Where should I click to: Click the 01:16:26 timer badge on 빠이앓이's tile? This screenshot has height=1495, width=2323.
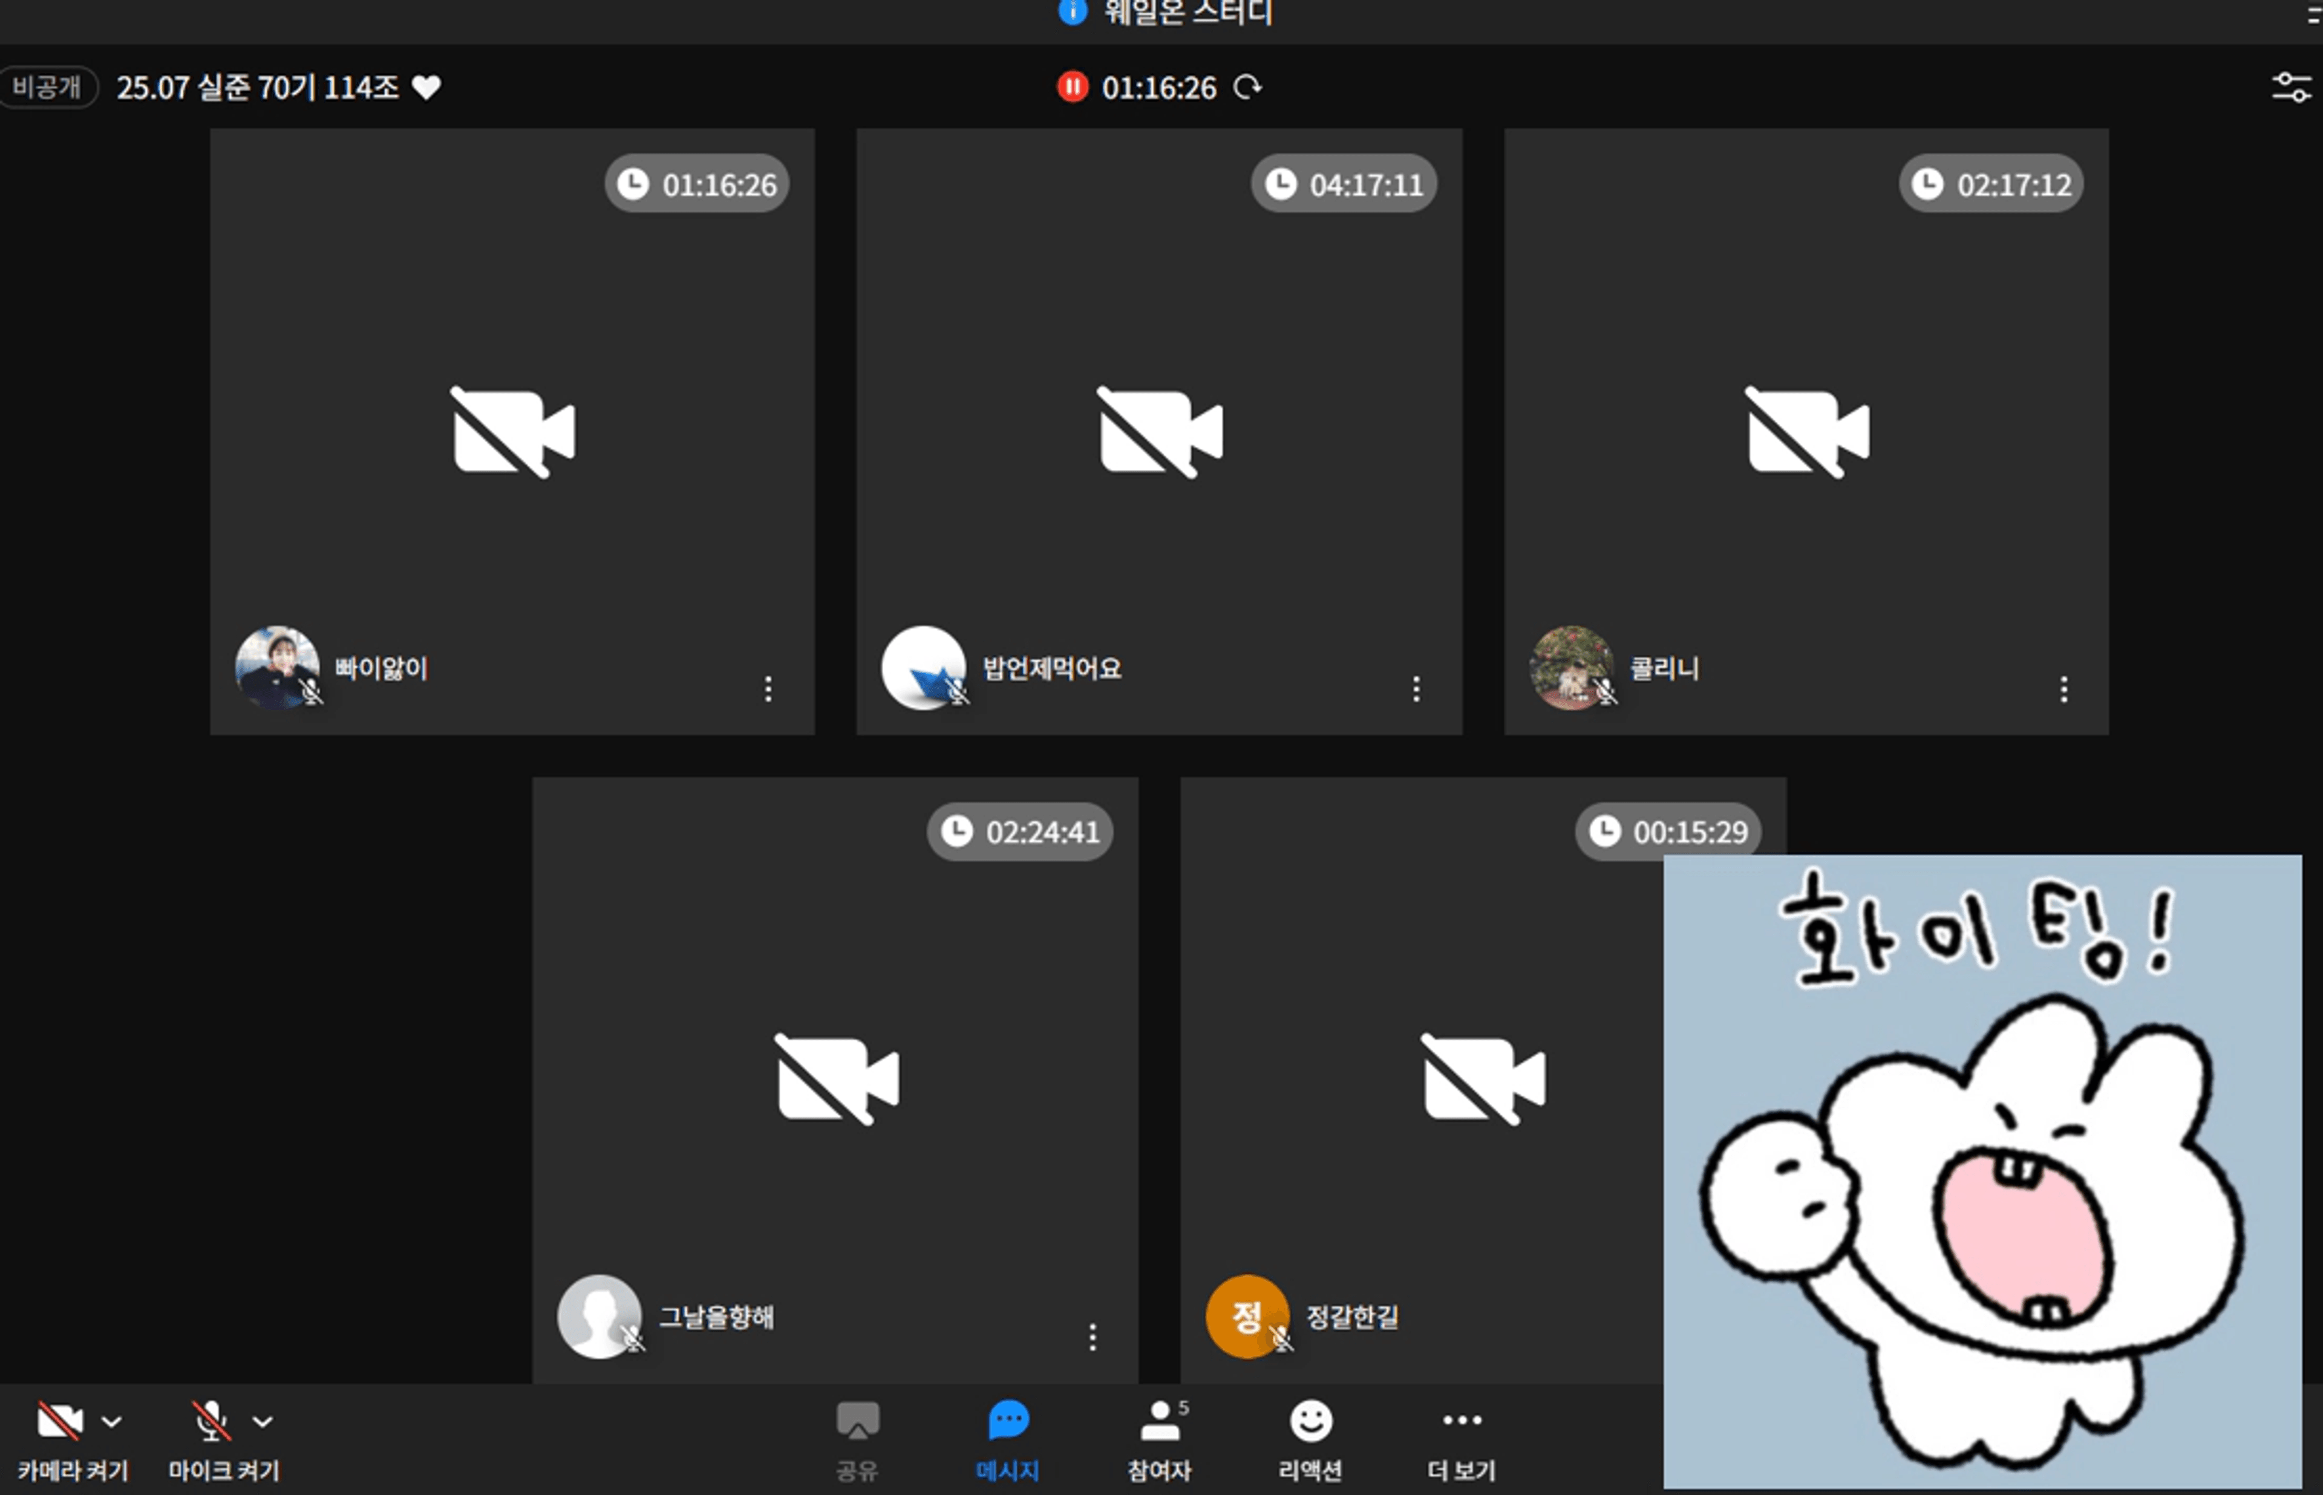click(697, 183)
